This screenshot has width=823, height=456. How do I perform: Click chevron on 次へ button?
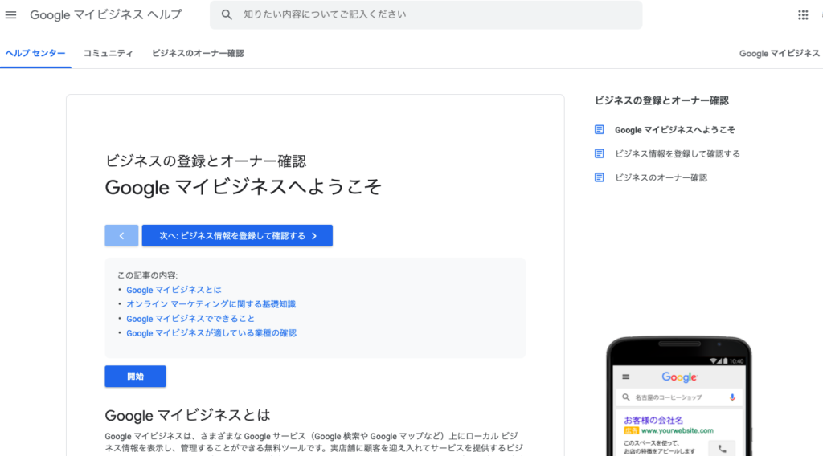click(314, 236)
